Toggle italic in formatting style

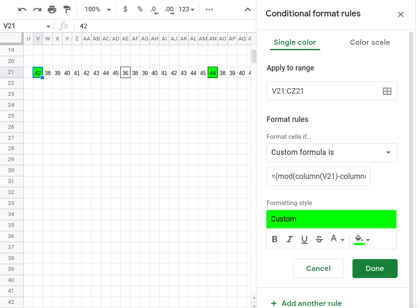(x=290, y=239)
